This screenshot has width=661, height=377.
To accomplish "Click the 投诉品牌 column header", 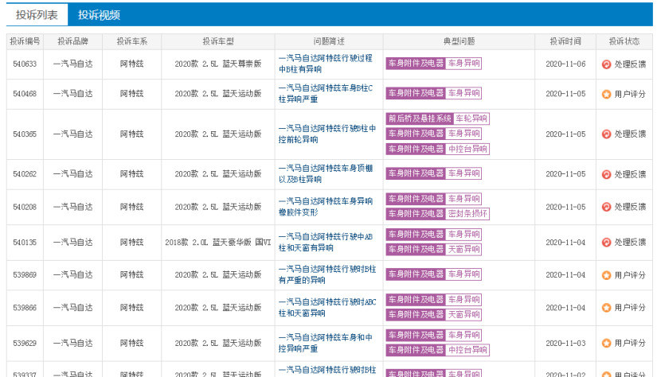I will coord(73,41).
